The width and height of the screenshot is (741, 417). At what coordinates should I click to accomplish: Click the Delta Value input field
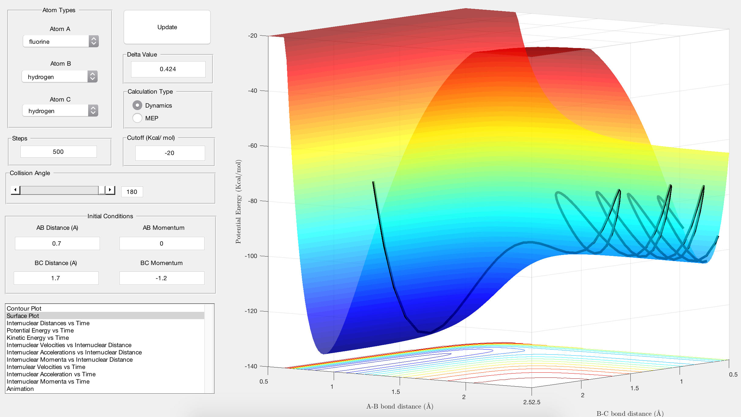168,69
